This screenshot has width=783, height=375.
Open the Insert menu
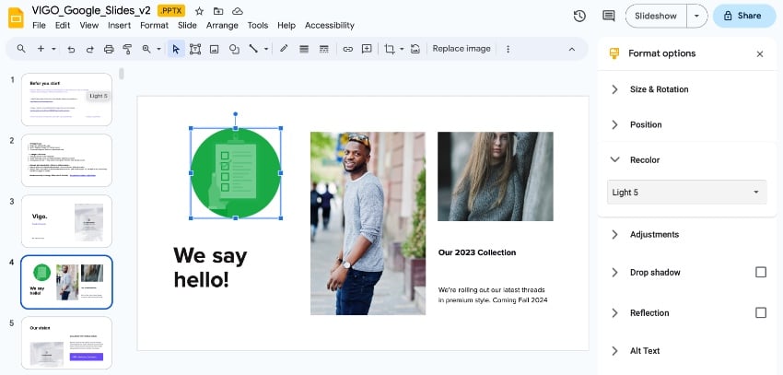[x=119, y=25]
